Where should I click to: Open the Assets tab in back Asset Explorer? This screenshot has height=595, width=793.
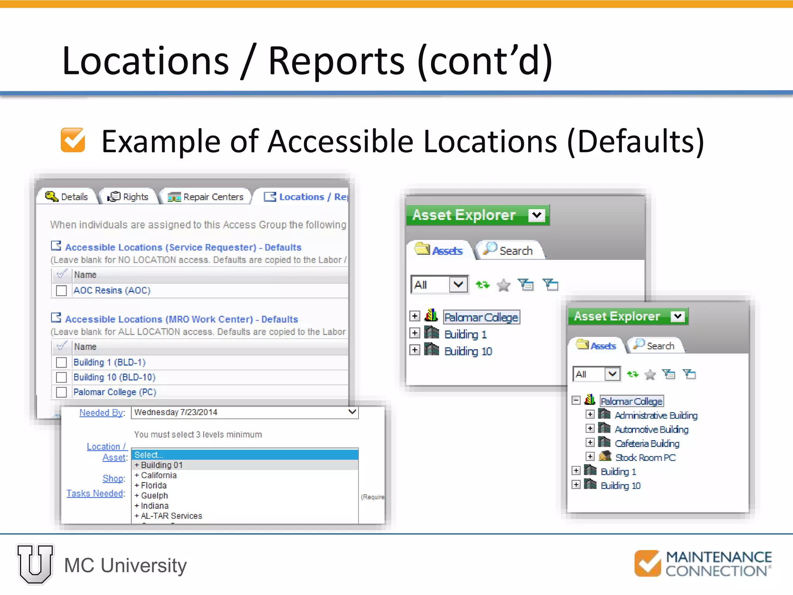(439, 250)
